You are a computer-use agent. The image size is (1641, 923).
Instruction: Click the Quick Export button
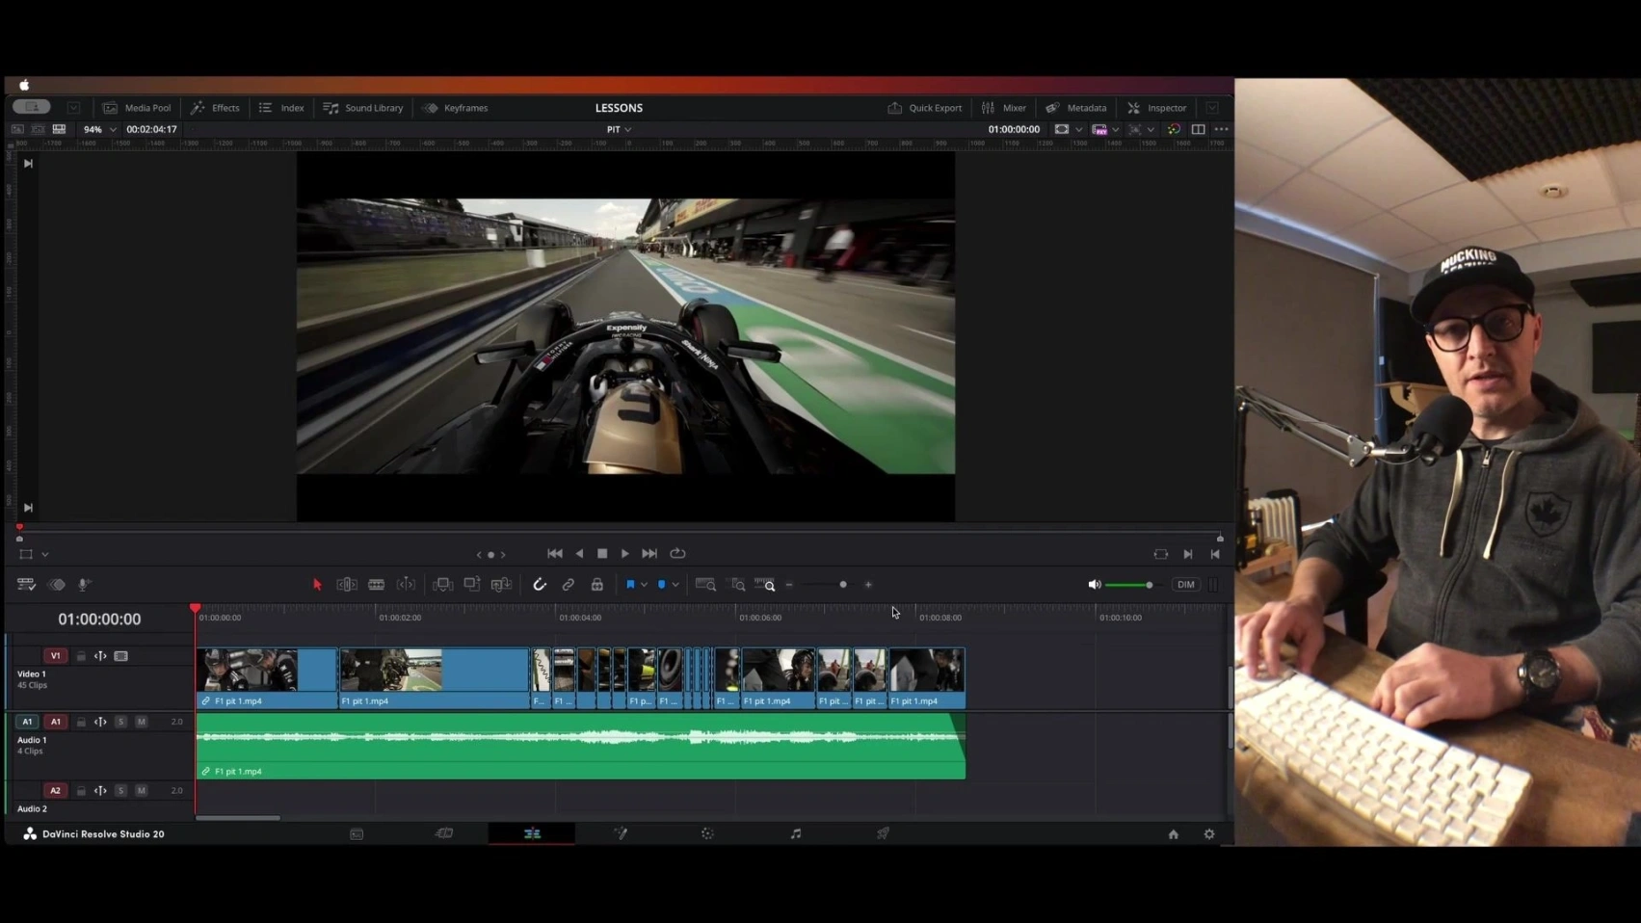tap(924, 108)
